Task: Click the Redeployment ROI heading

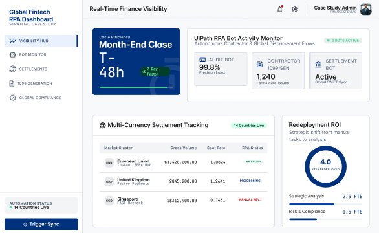Action: (315, 125)
